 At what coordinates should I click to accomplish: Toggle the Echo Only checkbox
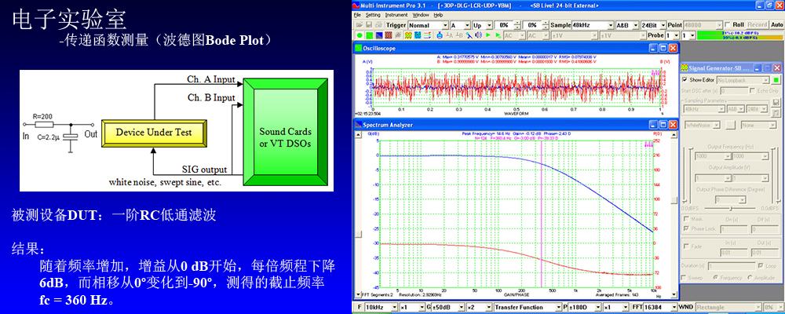[753, 90]
